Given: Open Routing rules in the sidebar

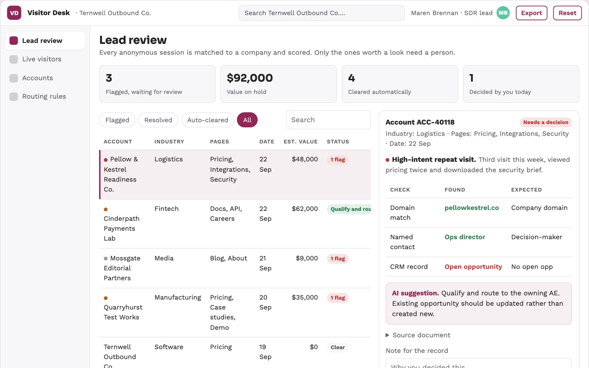Looking at the screenshot, I should coord(45,96).
